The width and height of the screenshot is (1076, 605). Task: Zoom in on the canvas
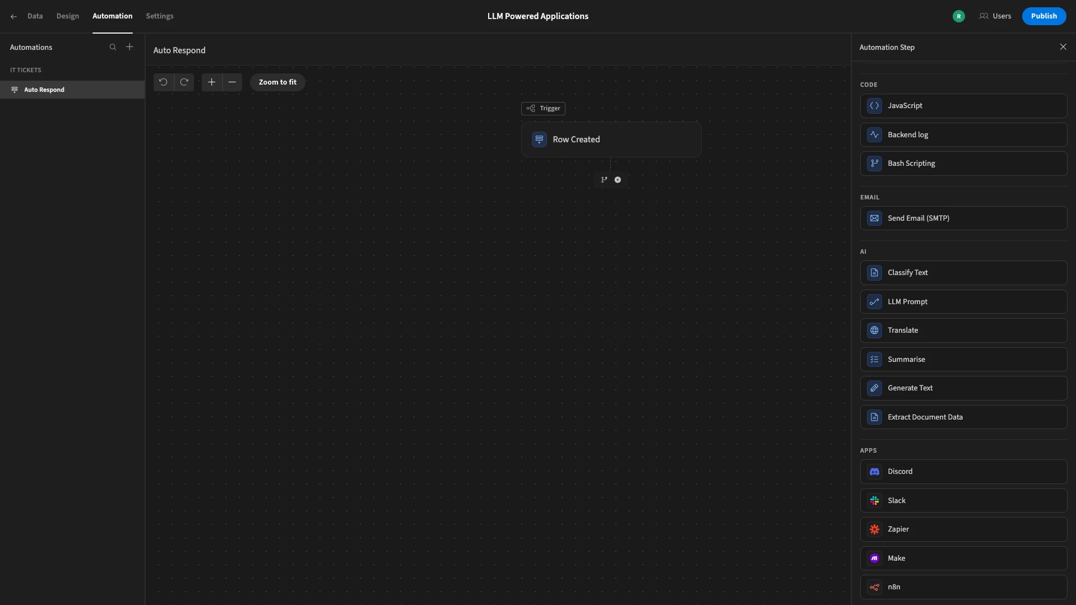click(211, 82)
